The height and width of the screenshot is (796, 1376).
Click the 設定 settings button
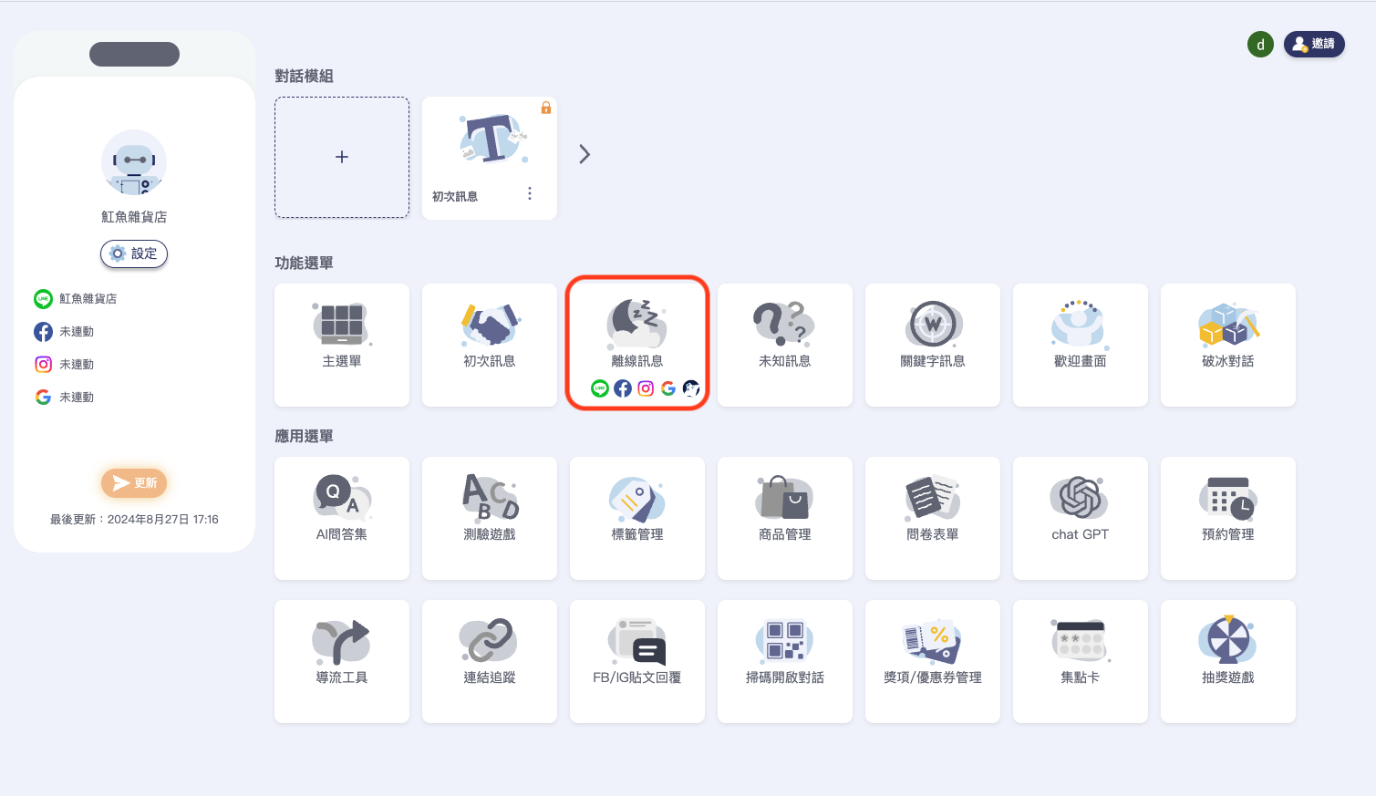point(134,253)
